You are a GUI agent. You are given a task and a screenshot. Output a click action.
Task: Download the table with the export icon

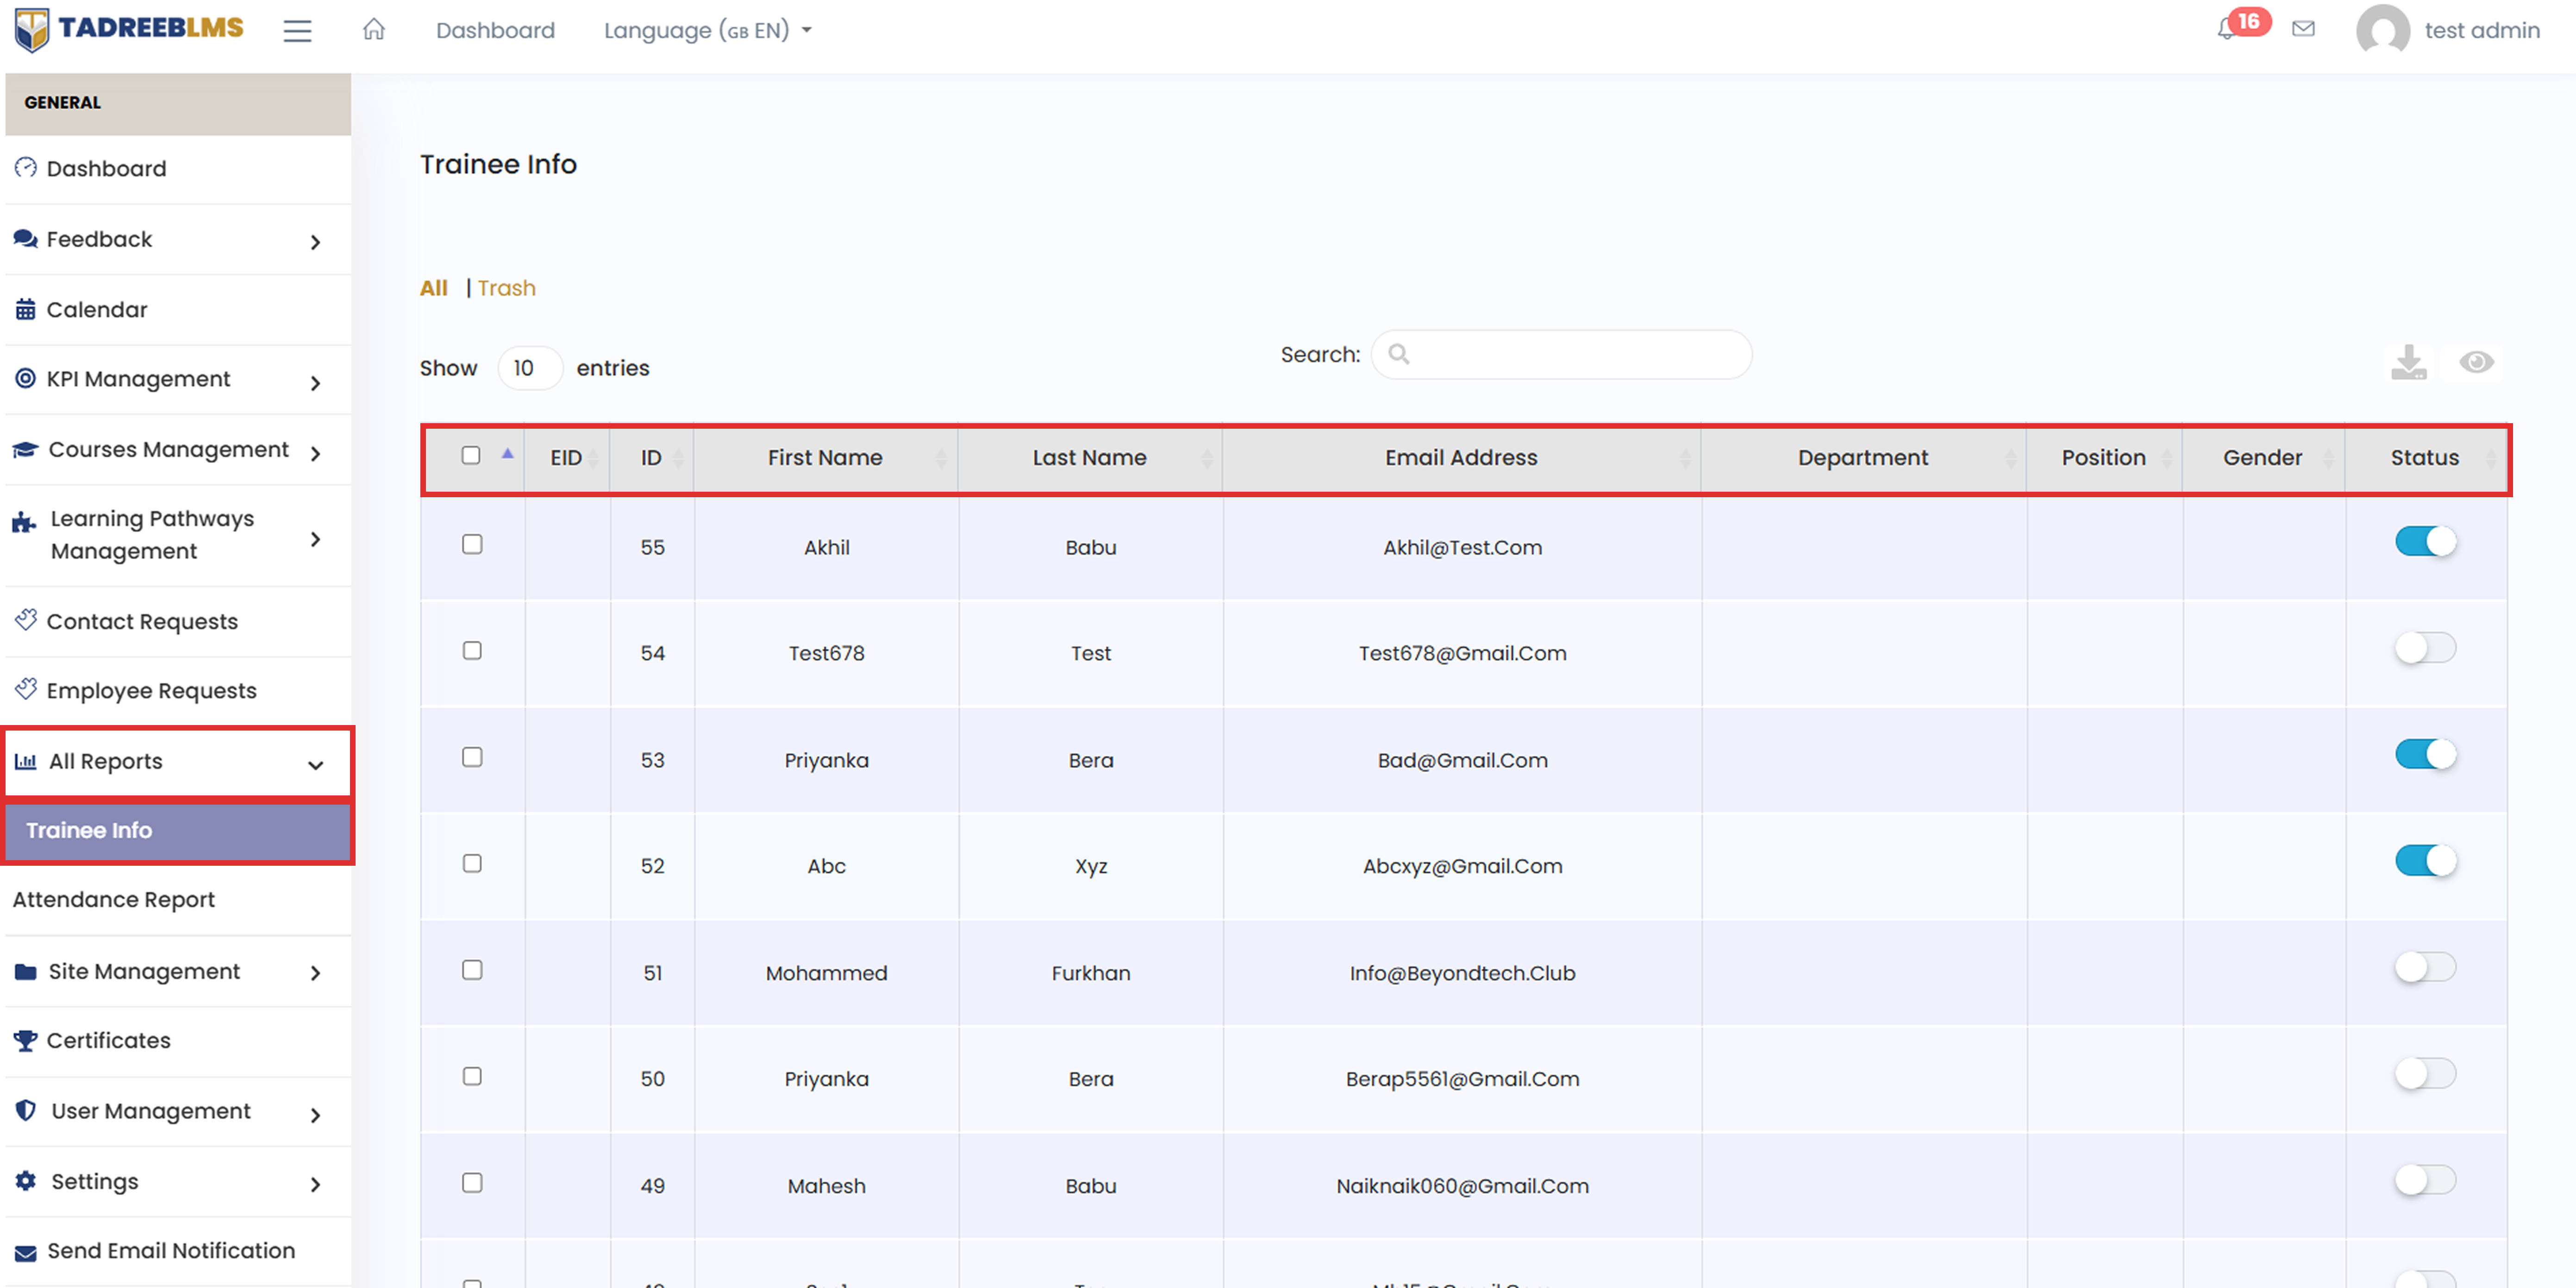pos(2409,362)
